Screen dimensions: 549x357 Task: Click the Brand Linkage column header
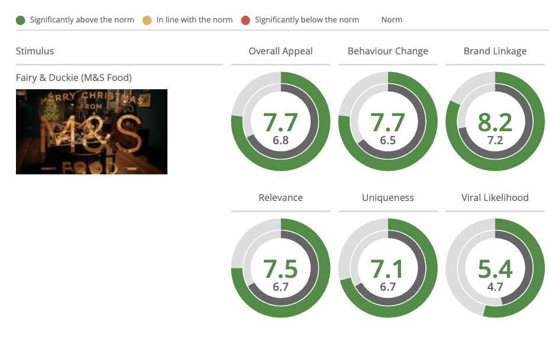495,51
